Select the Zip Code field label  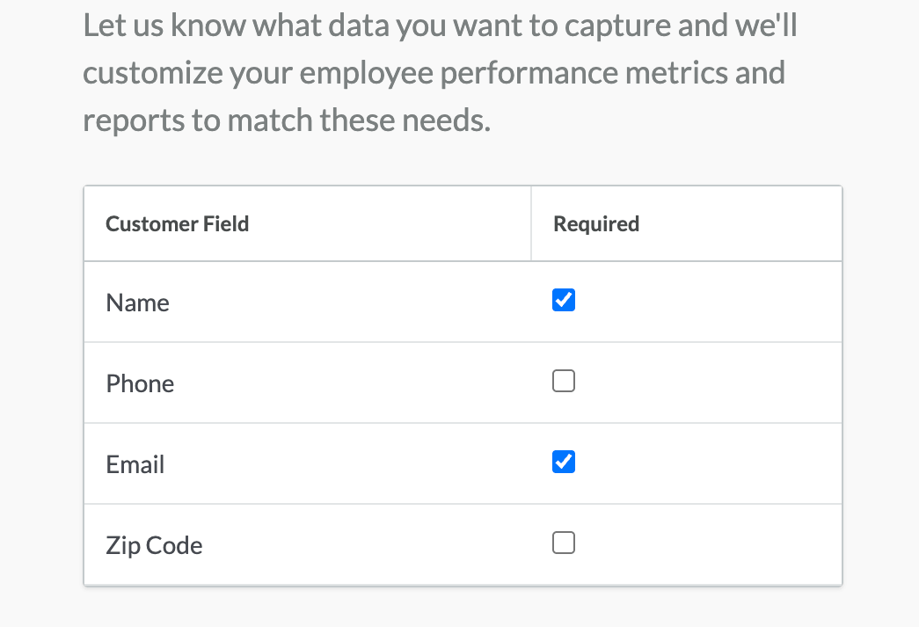pos(154,544)
